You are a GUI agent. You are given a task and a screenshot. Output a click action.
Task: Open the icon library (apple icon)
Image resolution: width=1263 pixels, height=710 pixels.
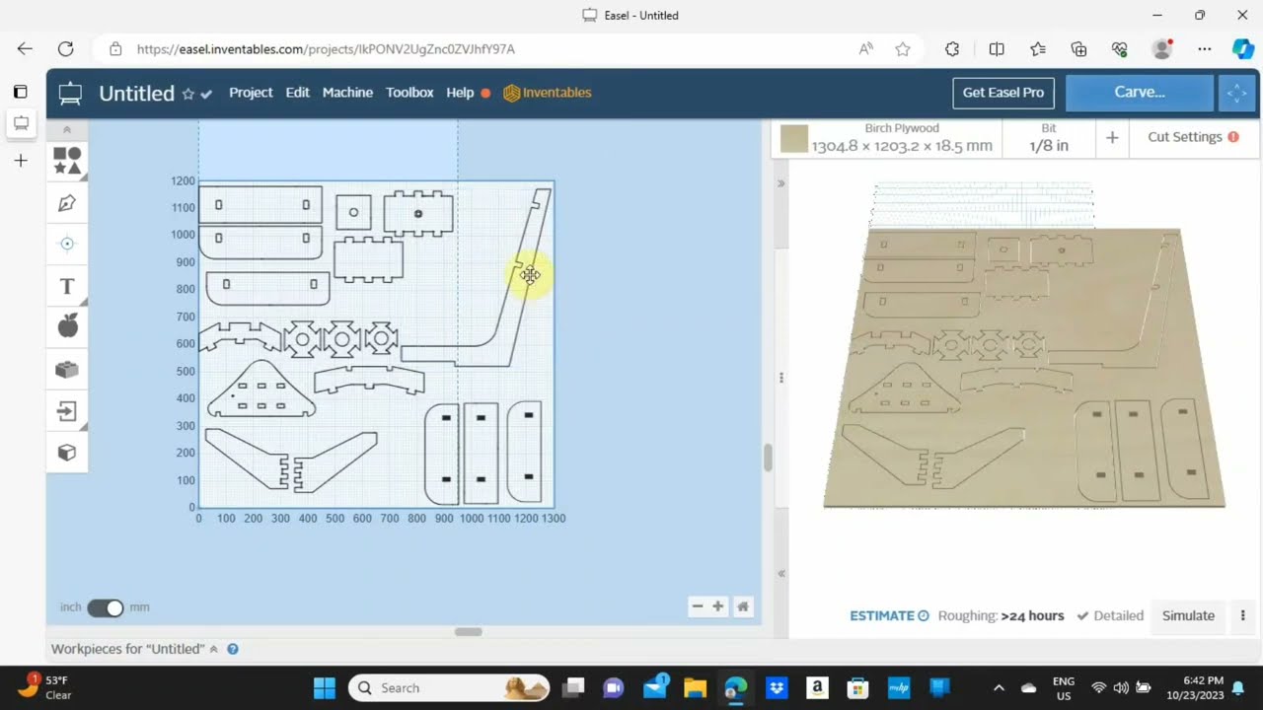(67, 325)
